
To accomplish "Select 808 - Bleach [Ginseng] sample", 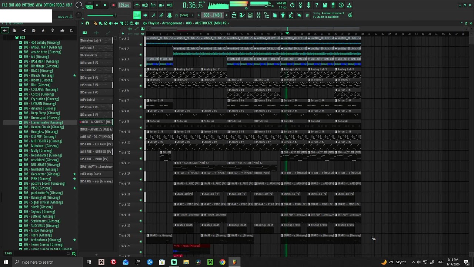I will (39, 75).
